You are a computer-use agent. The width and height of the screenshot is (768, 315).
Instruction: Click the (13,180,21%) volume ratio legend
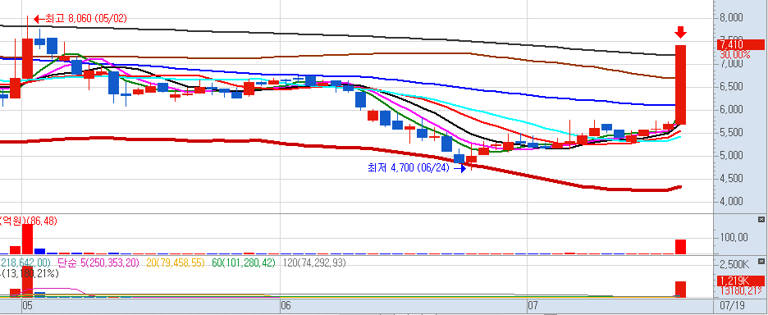coord(30,274)
